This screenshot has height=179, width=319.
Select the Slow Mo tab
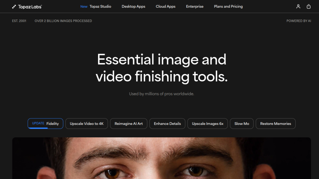(x=242, y=124)
